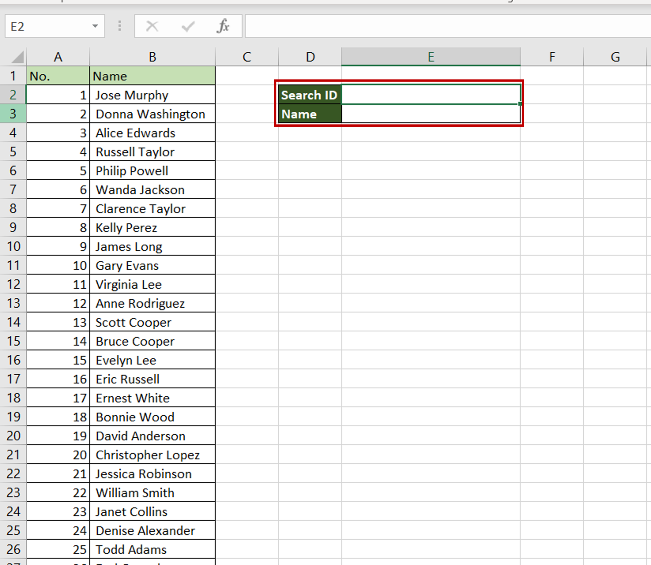Click the Enter checkmark icon on formula bar

click(188, 26)
